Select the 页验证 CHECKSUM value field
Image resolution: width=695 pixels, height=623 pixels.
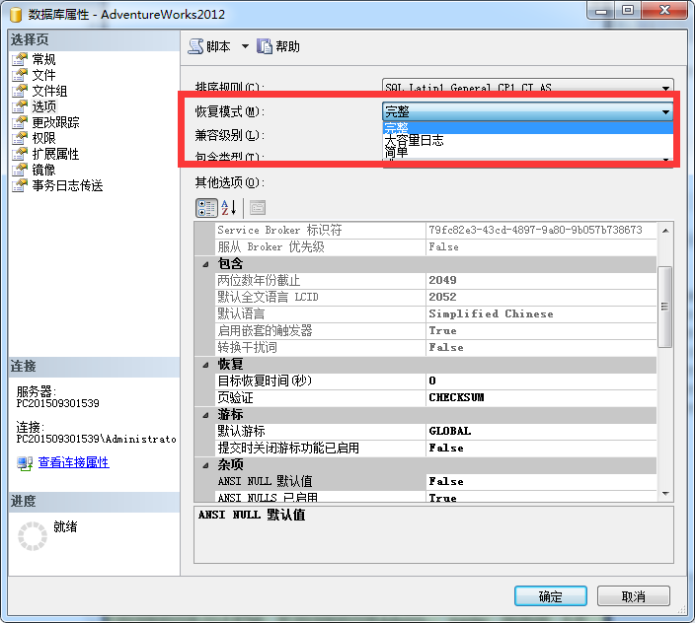coord(539,397)
